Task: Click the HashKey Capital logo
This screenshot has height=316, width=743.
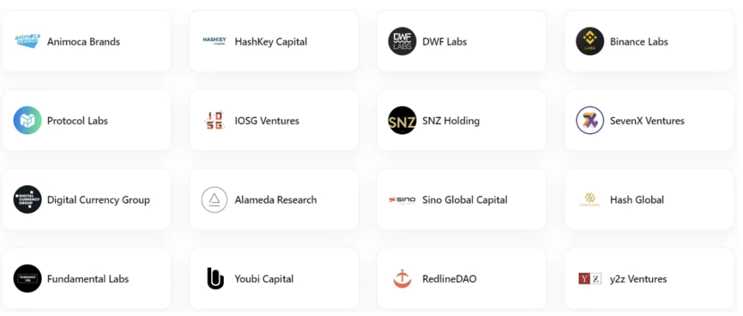Action: [x=214, y=41]
